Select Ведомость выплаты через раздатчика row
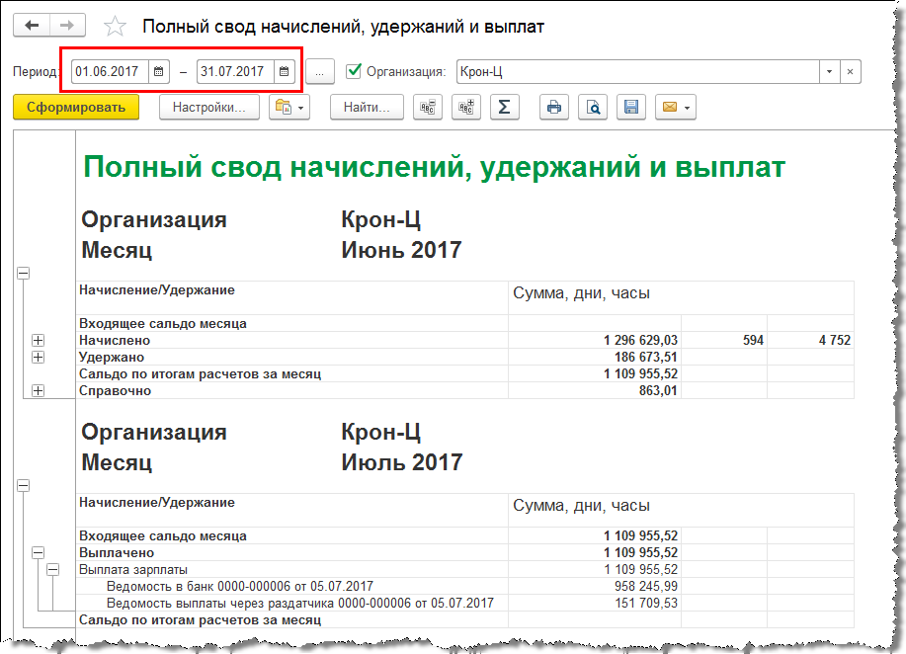Image resolution: width=906 pixels, height=654 pixels. (x=465, y=604)
